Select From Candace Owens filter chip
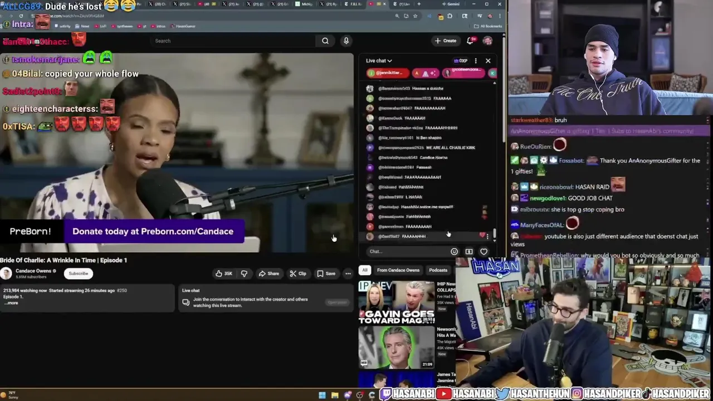The image size is (713, 401). coord(398,270)
